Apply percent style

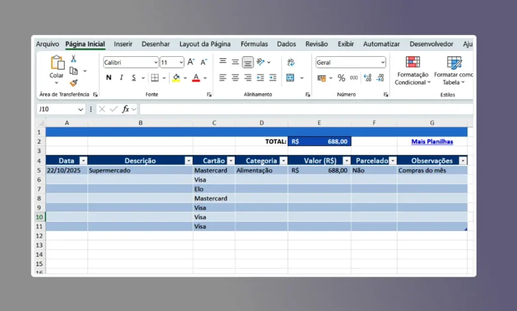(341, 78)
